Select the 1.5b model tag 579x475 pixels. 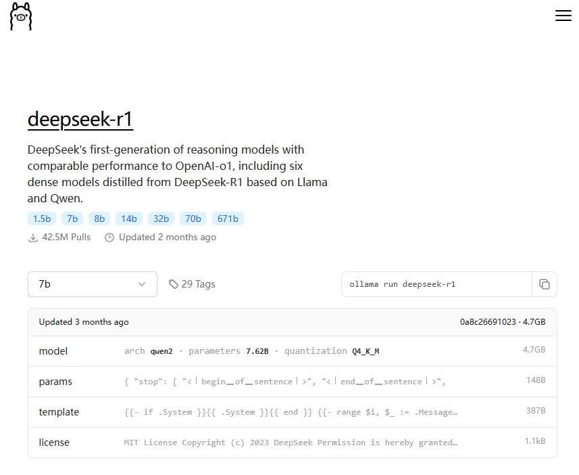41,219
